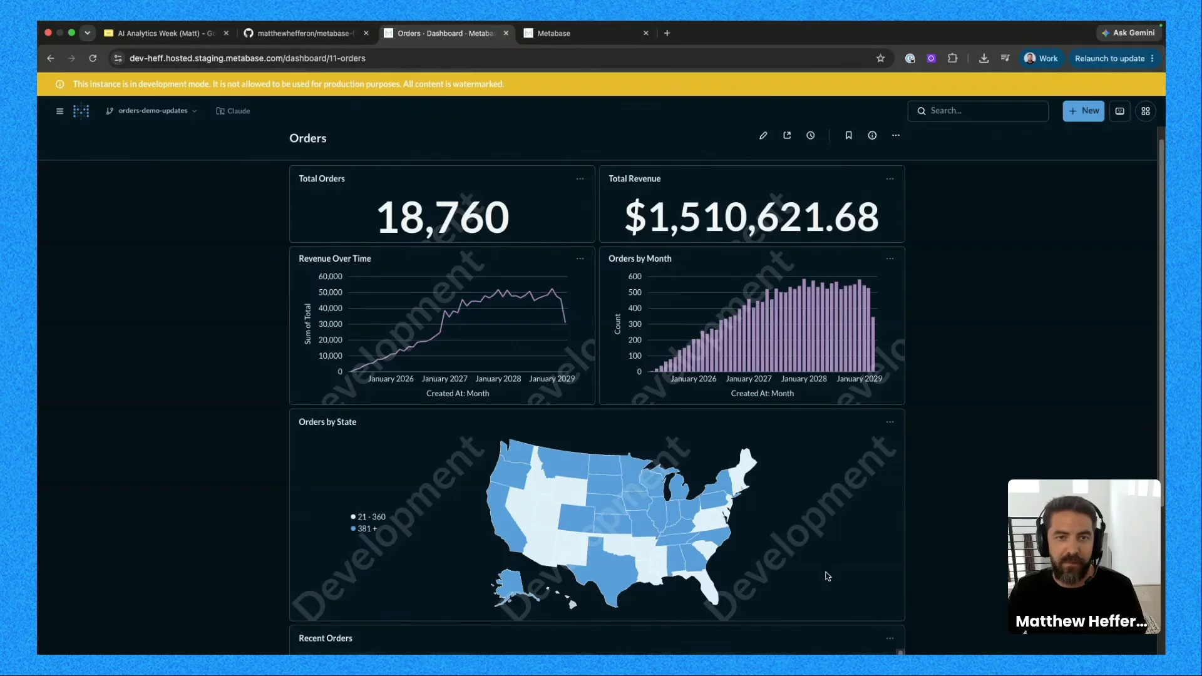Image resolution: width=1202 pixels, height=676 pixels.
Task: Click the New button
Action: [1084, 111]
